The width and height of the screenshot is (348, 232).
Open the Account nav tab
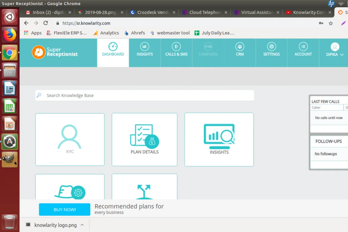[303, 53]
